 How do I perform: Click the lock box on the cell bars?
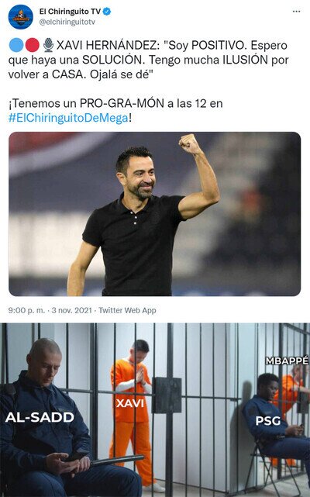pyautogui.click(x=167, y=395)
